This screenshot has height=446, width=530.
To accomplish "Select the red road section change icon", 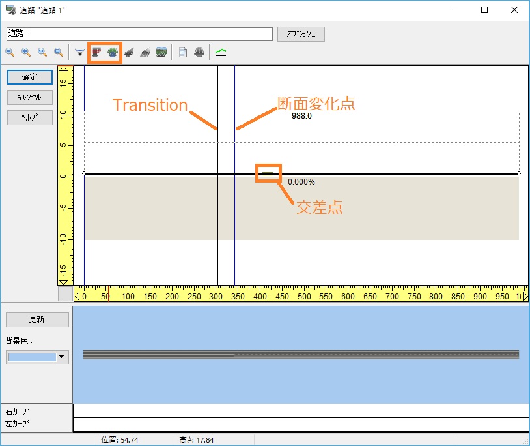I will click(x=96, y=52).
